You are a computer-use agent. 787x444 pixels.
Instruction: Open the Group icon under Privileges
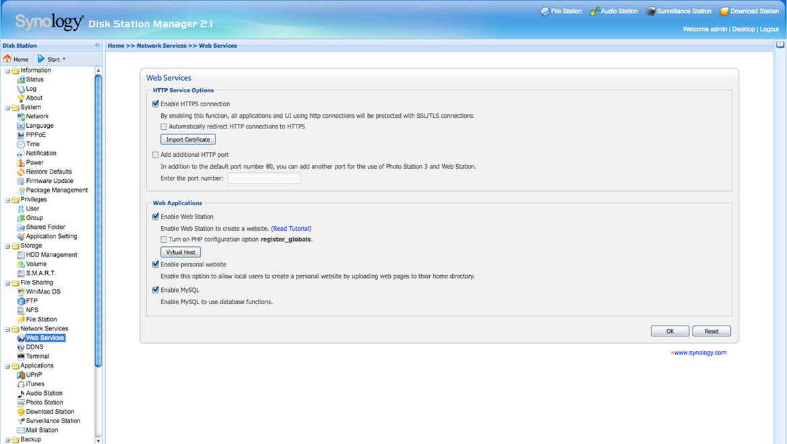[21, 218]
